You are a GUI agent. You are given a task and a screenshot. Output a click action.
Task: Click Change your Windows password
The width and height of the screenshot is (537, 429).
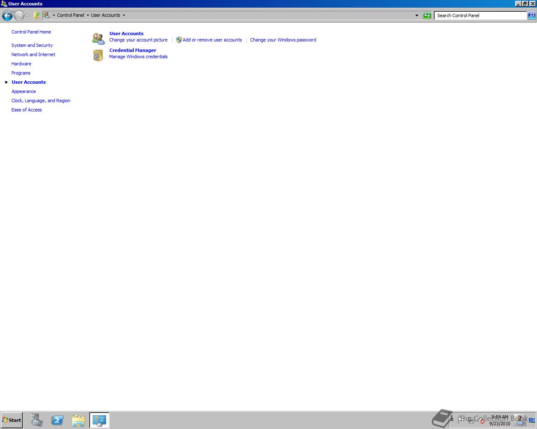[283, 40]
